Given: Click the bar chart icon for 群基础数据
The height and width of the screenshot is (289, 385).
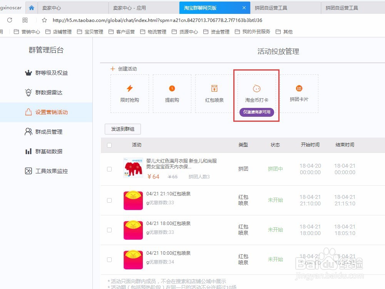Looking at the screenshot, I should 28,151.
